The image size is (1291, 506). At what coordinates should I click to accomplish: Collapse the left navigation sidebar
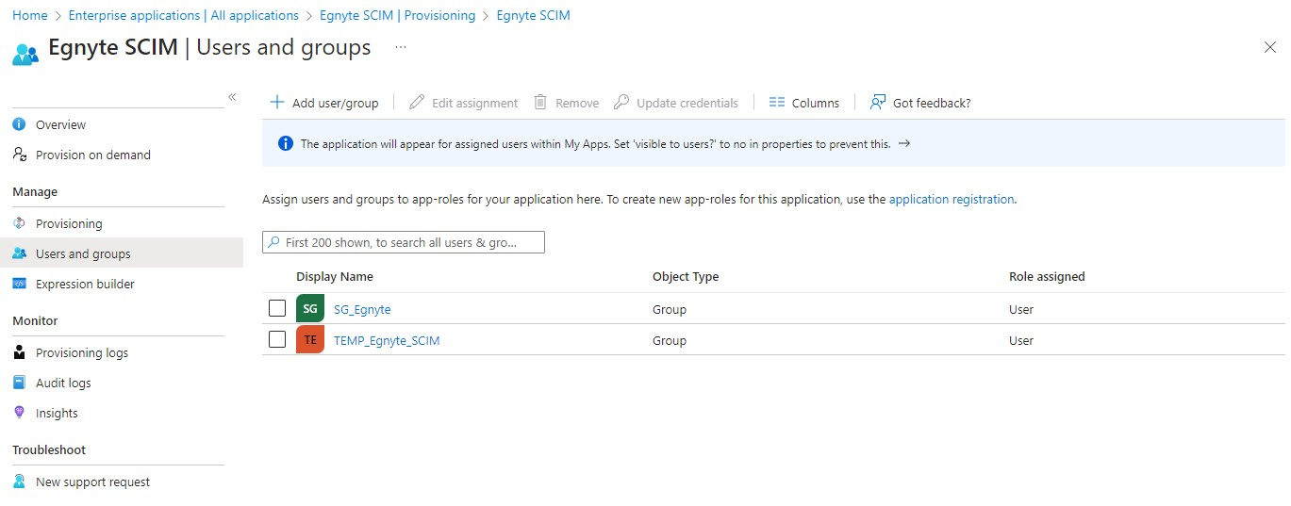coord(232,97)
